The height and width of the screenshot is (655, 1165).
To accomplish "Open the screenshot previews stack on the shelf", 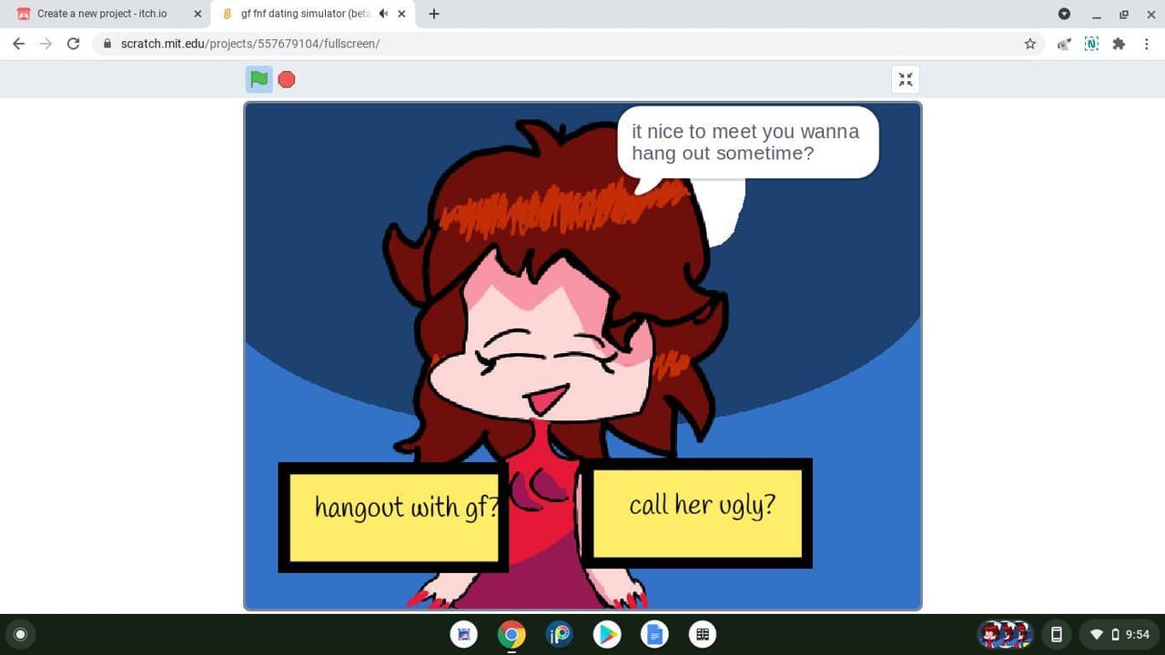I will click(x=1005, y=634).
